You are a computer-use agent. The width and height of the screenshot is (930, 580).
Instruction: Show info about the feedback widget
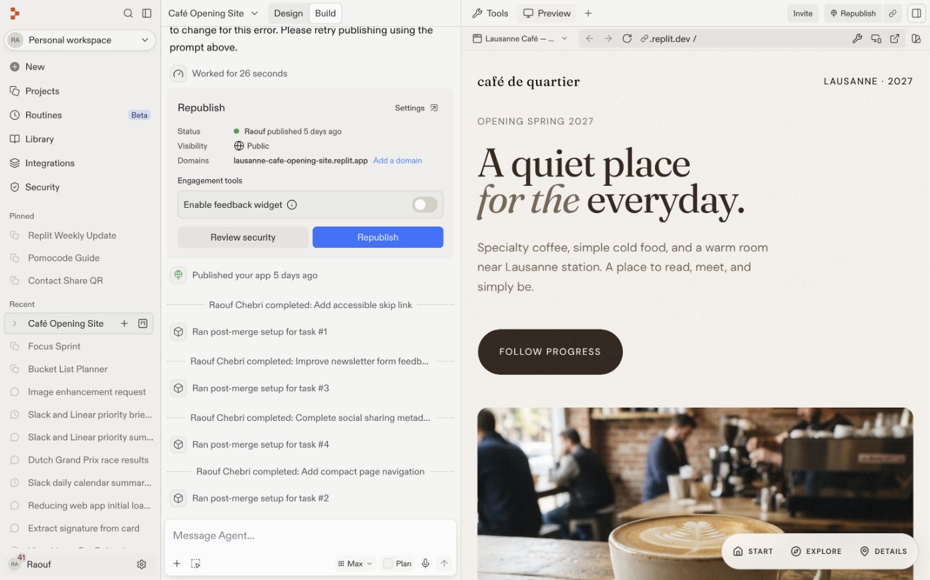(292, 205)
